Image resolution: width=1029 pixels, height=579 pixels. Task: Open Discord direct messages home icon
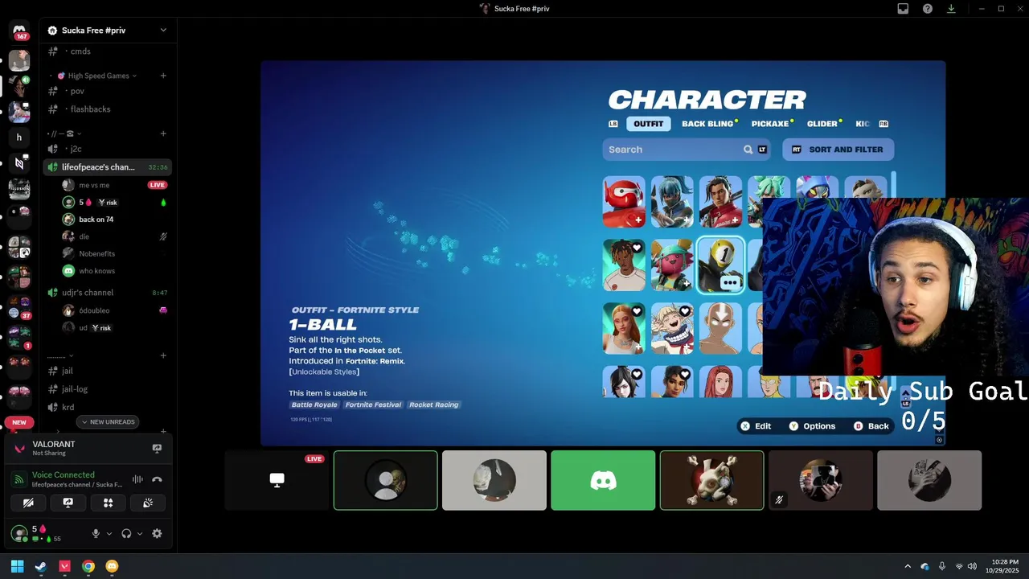pyautogui.click(x=19, y=30)
